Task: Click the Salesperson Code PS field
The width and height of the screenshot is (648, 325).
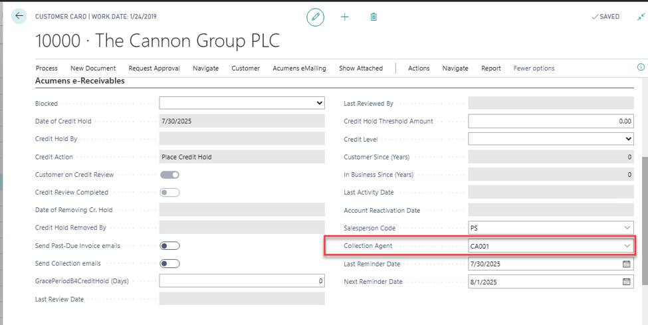Action: (551, 228)
